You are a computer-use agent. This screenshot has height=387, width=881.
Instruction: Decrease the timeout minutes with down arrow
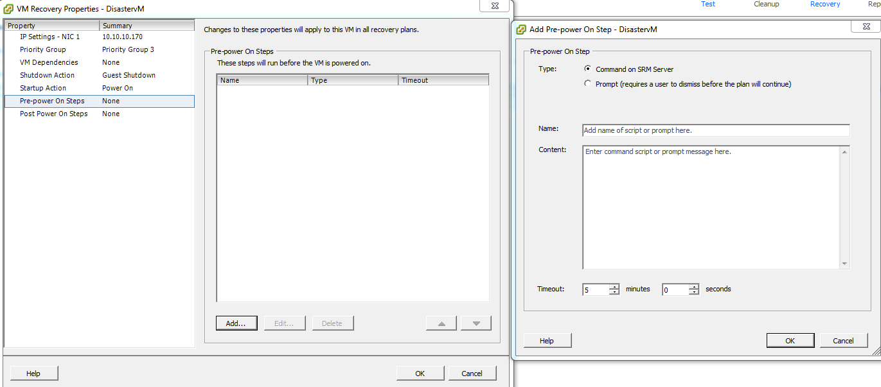point(614,293)
